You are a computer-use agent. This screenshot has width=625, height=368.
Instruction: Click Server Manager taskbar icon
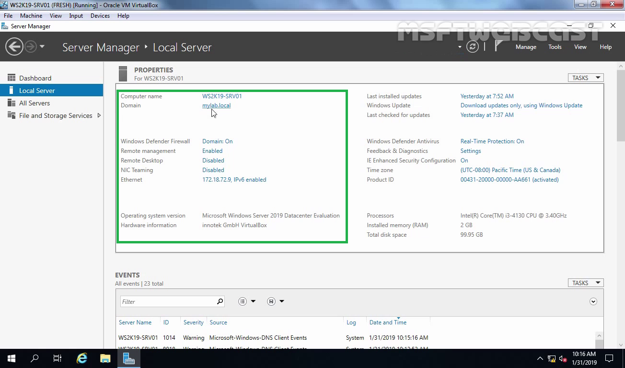tap(128, 358)
